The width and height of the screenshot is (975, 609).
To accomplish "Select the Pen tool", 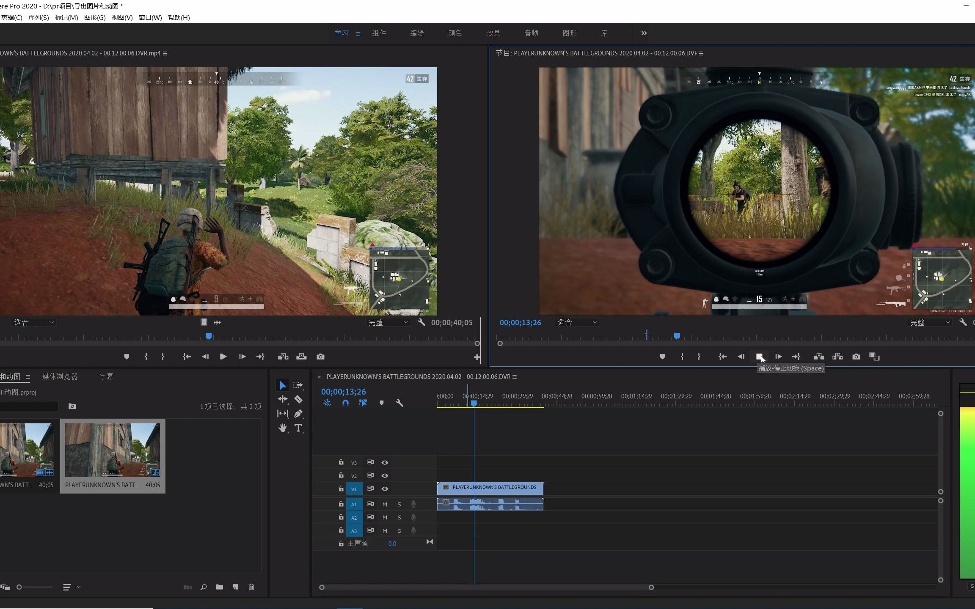I will click(x=298, y=414).
